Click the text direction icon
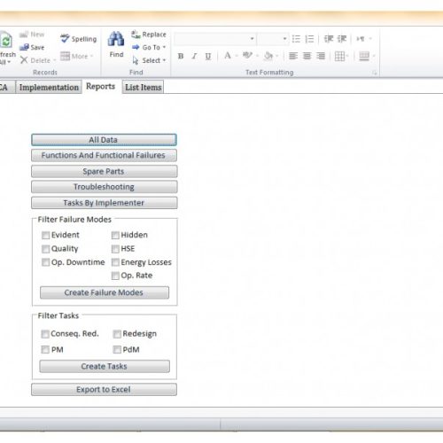 [x=360, y=39]
